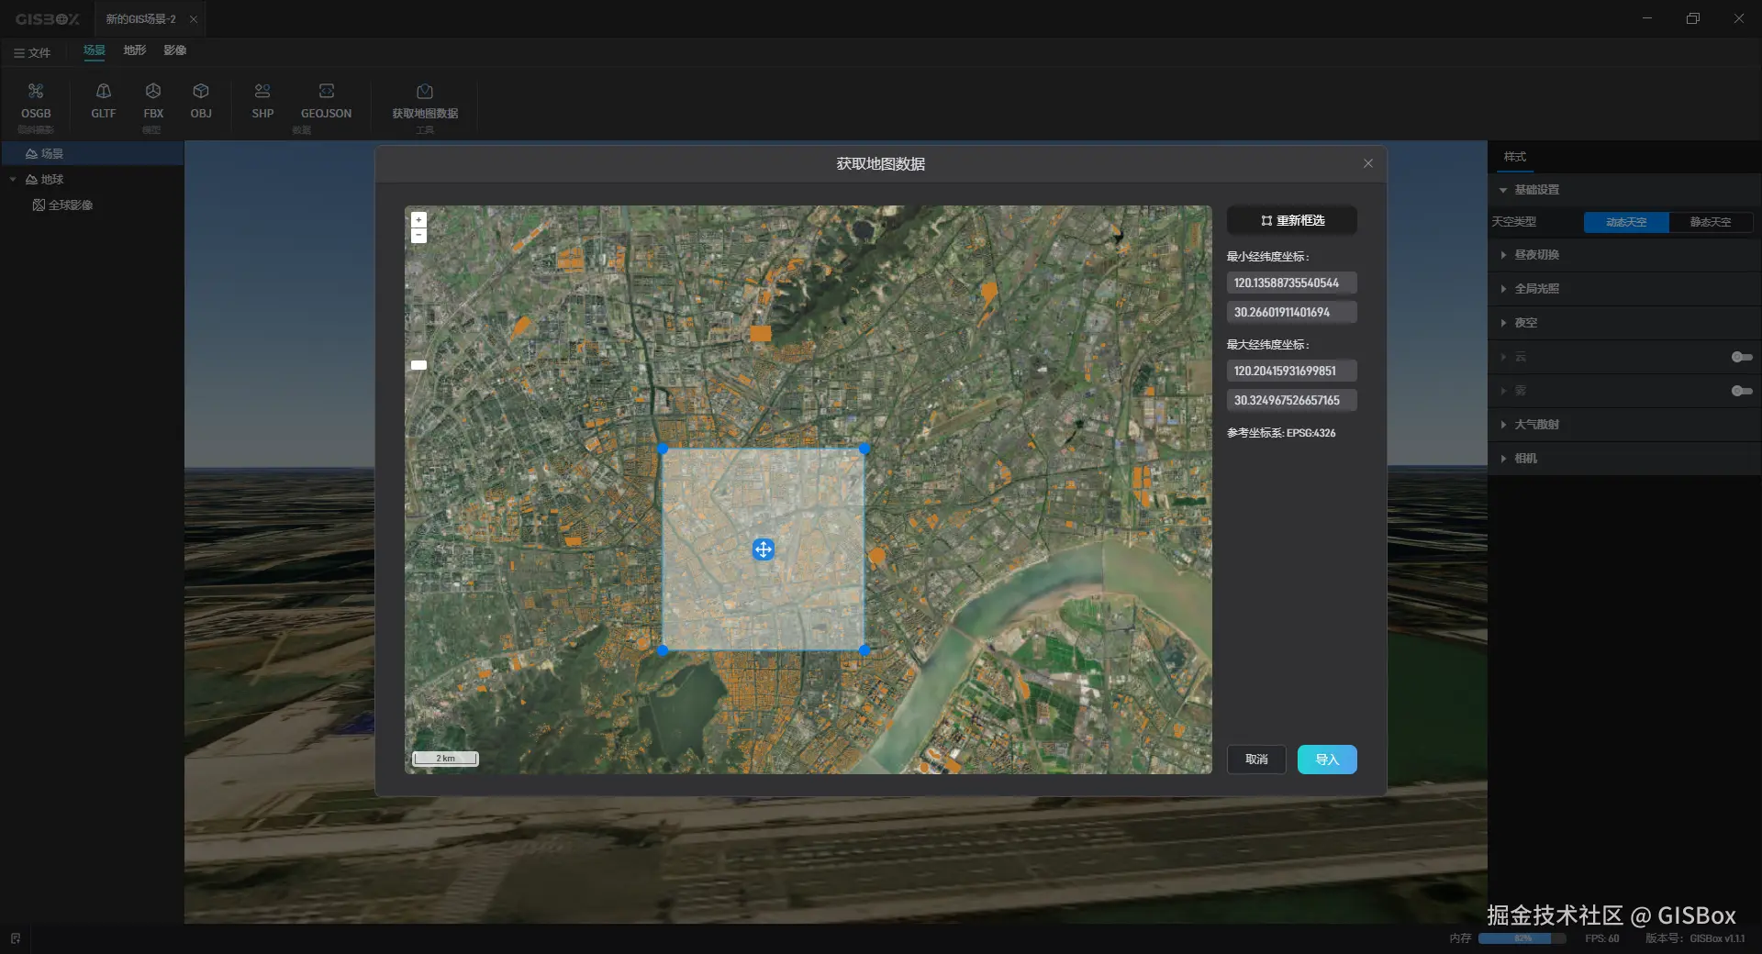Click the 重新框选 button

1291,221
